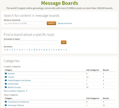This screenshot has height=108, width=119.
Task: Click the Genealogy Software folder icon
Action: pos(6,105)
